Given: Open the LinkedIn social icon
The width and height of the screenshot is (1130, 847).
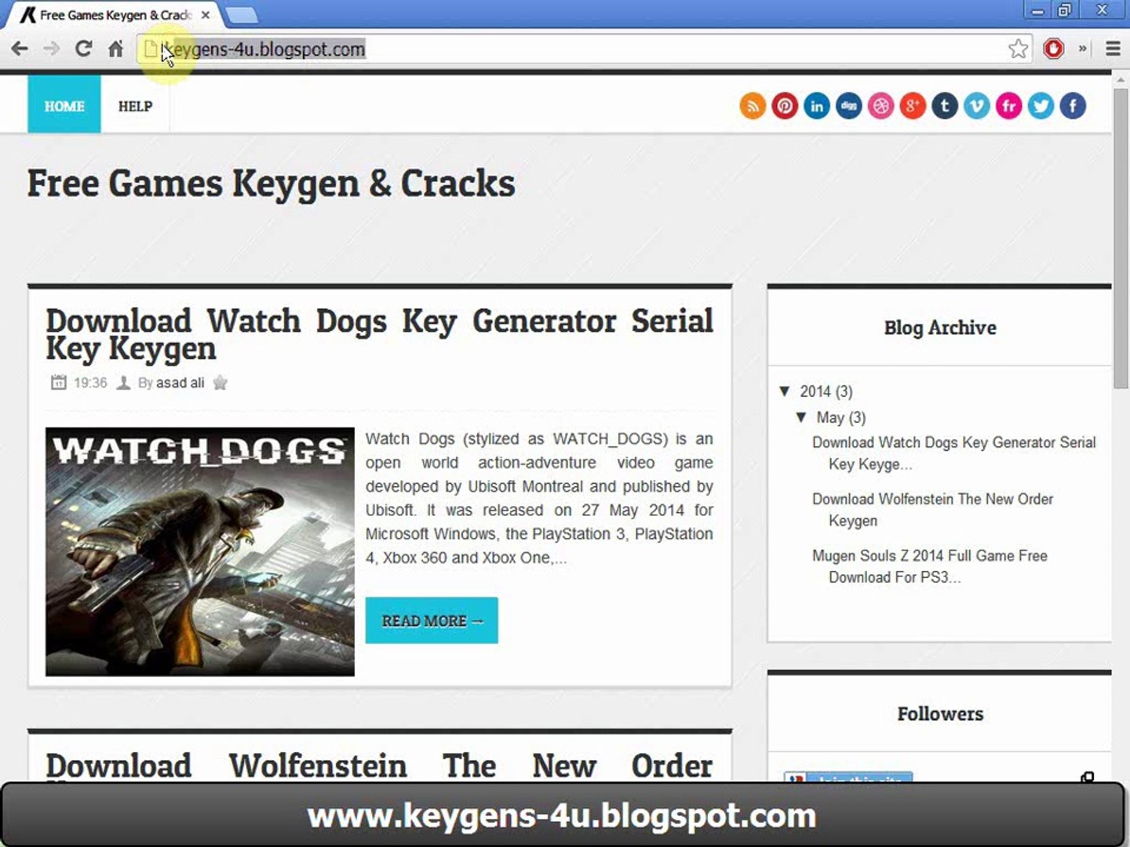Looking at the screenshot, I should [x=817, y=106].
